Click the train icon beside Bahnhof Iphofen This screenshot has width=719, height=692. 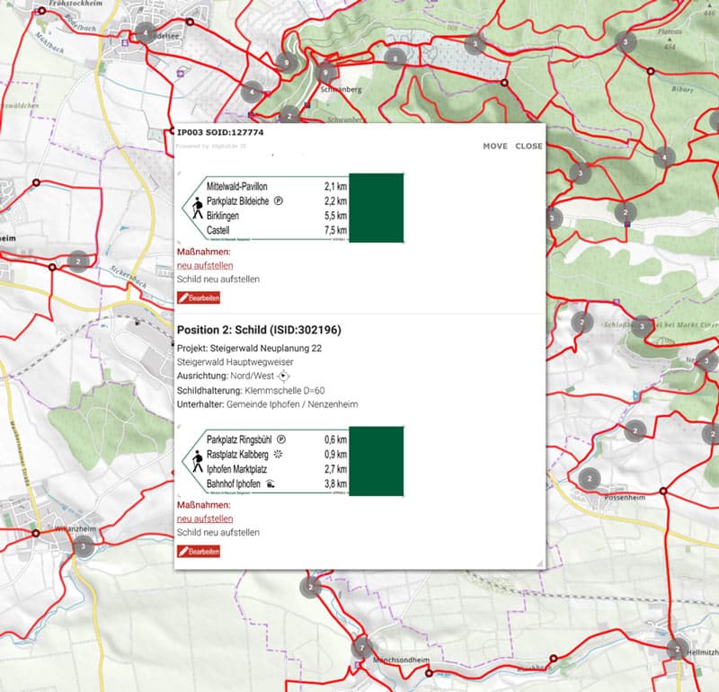[270, 484]
